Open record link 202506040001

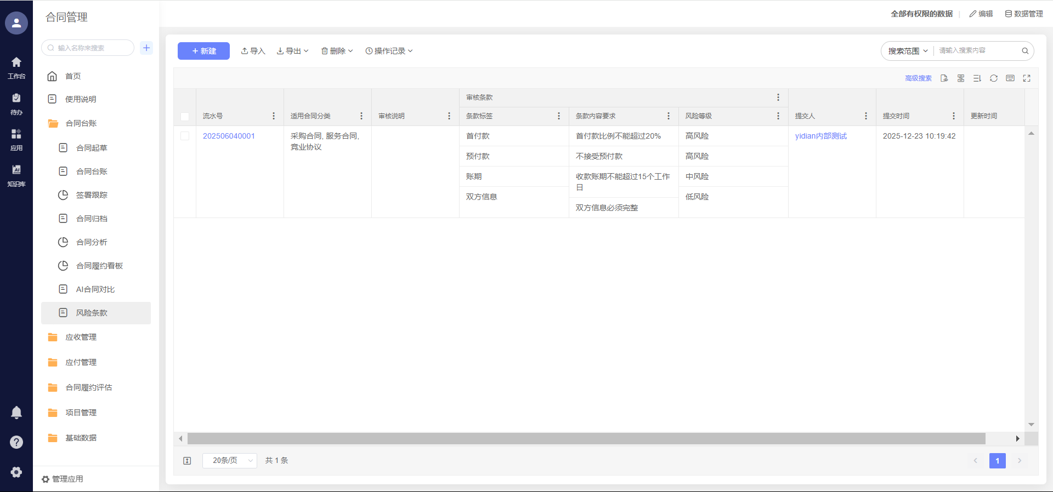[x=229, y=136]
